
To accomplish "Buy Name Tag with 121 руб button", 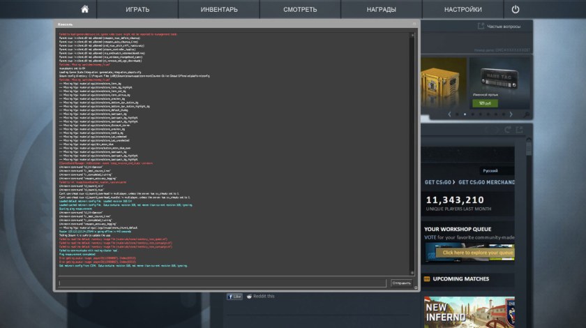I will click(x=484, y=103).
